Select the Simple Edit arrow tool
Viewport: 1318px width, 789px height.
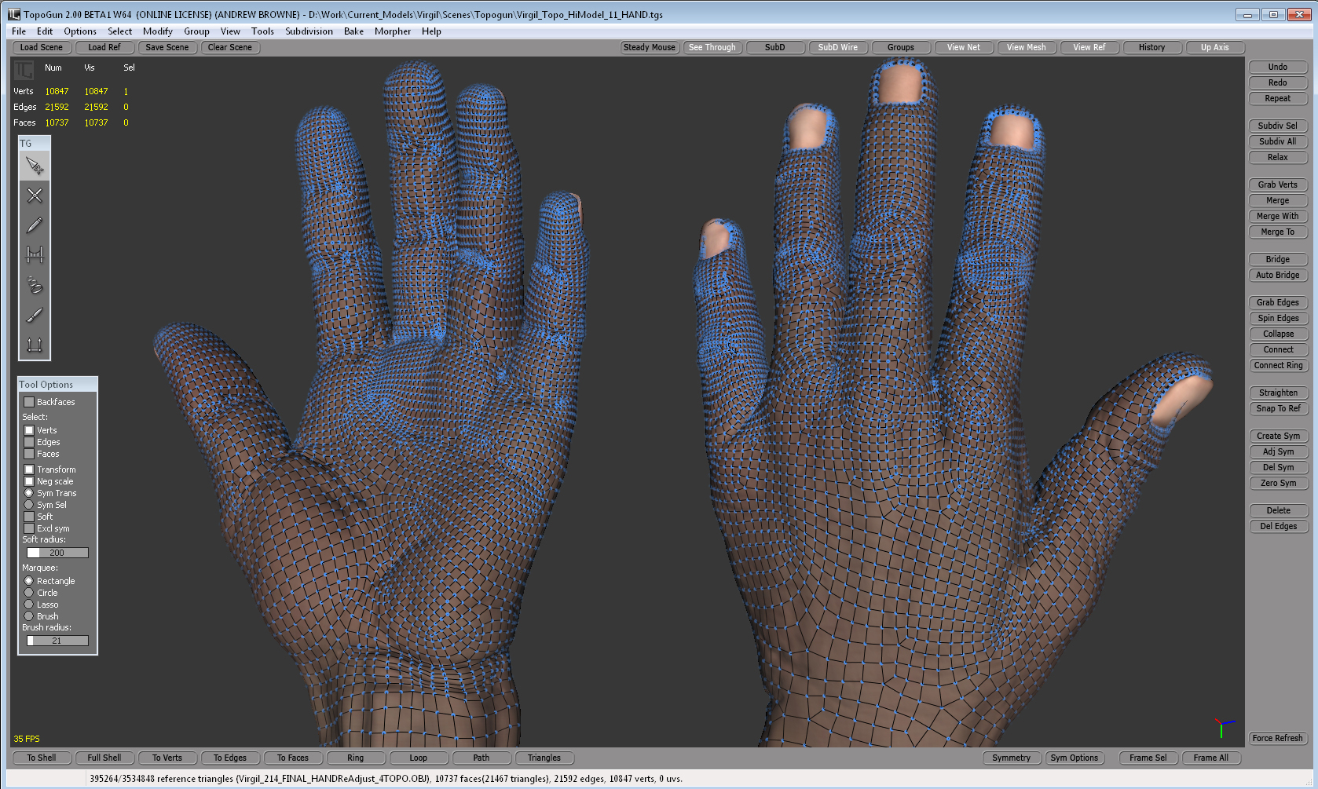coord(35,166)
